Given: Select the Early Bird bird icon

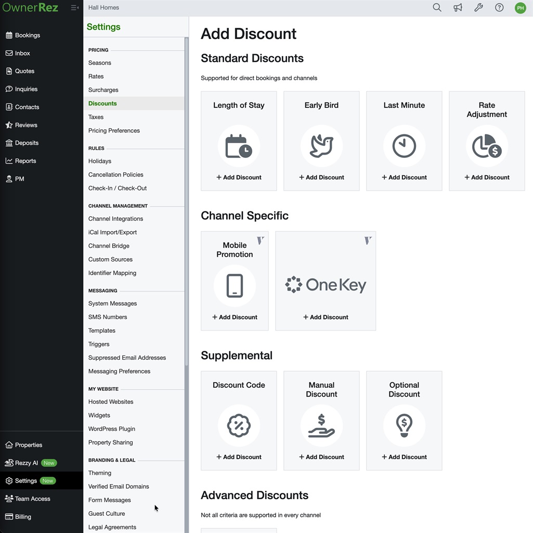Looking at the screenshot, I should 321,146.
